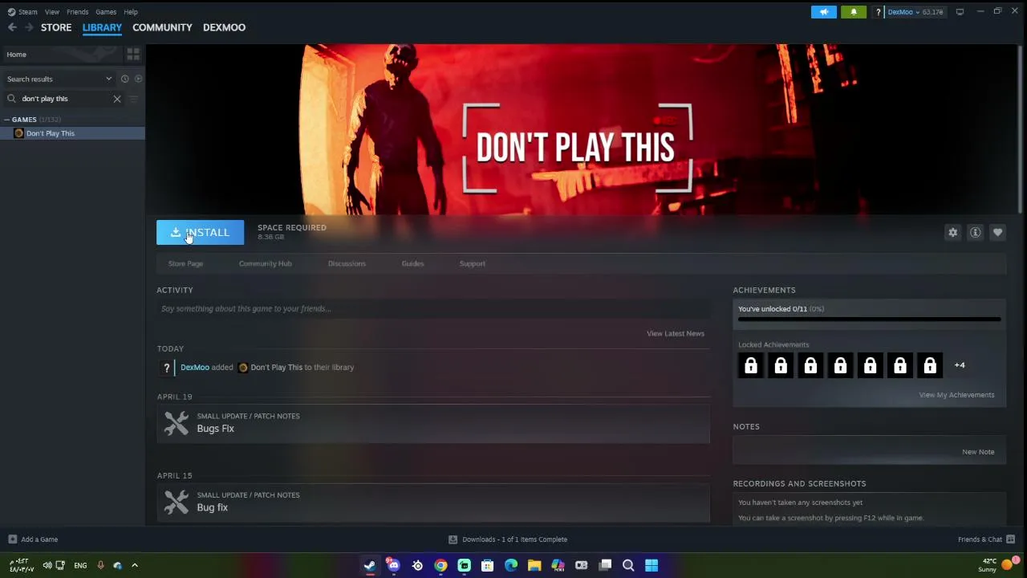Open the Discussions link
The image size is (1027, 578).
click(x=347, y=263)
